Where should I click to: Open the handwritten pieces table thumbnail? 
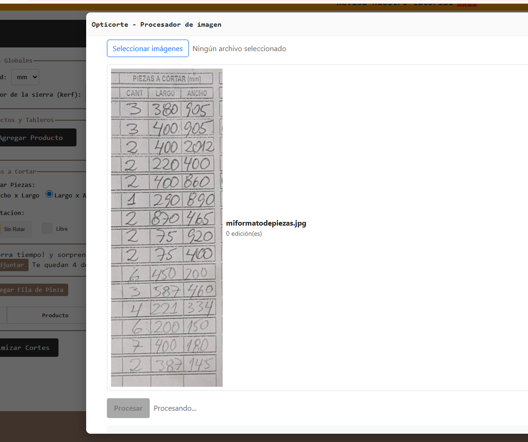pyautogui.click(x=166, y=227)
